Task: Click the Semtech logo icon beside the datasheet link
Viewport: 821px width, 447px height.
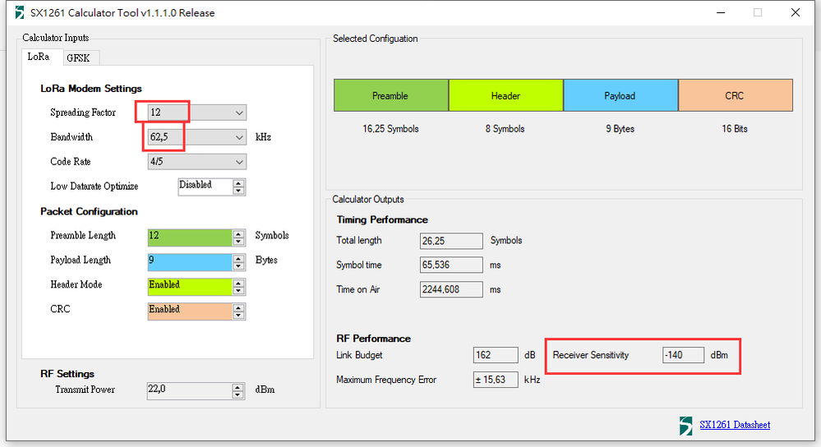Action: (685, 426)
